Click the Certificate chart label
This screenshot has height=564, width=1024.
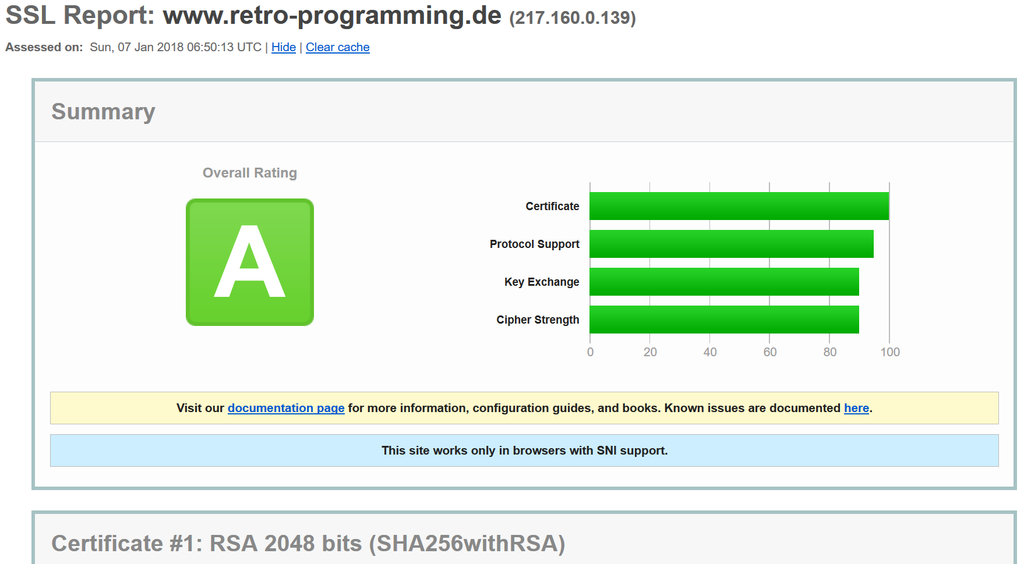552,206
